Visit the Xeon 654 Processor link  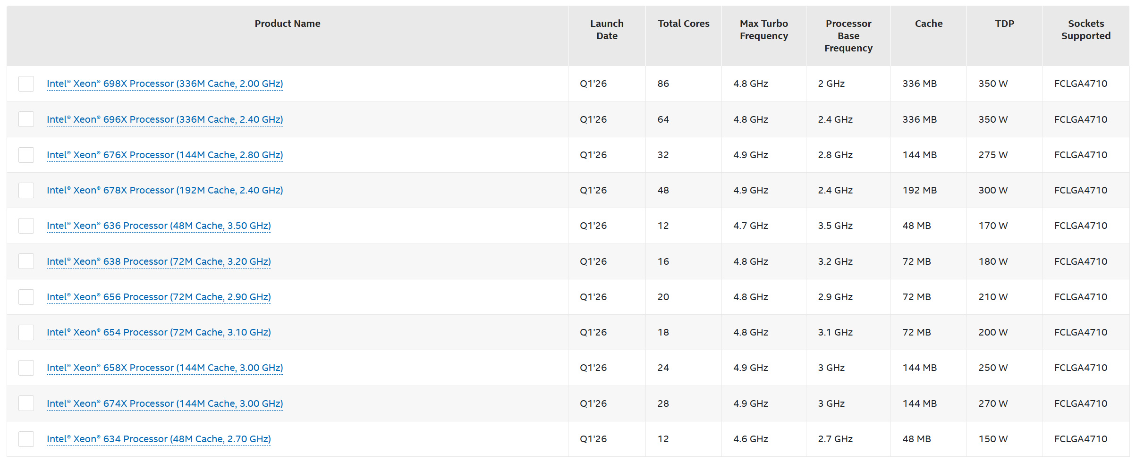pos(159,332)
